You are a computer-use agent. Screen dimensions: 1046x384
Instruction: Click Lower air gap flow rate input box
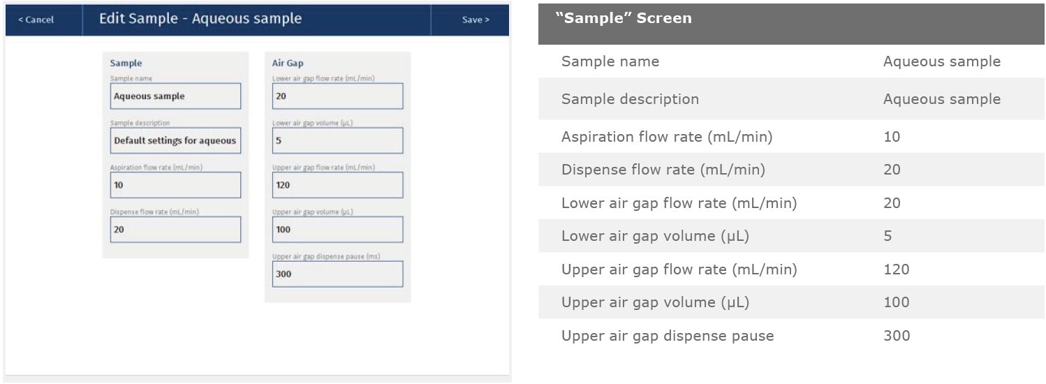(x=337, y=96)
